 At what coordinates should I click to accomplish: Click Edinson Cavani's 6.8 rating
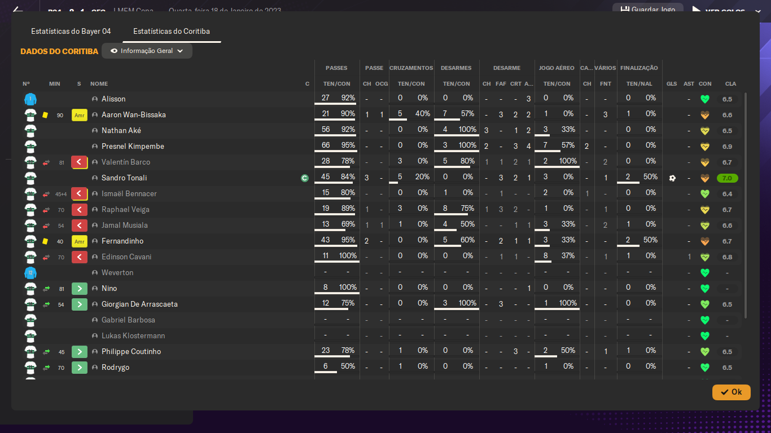(x=728, y=257)
